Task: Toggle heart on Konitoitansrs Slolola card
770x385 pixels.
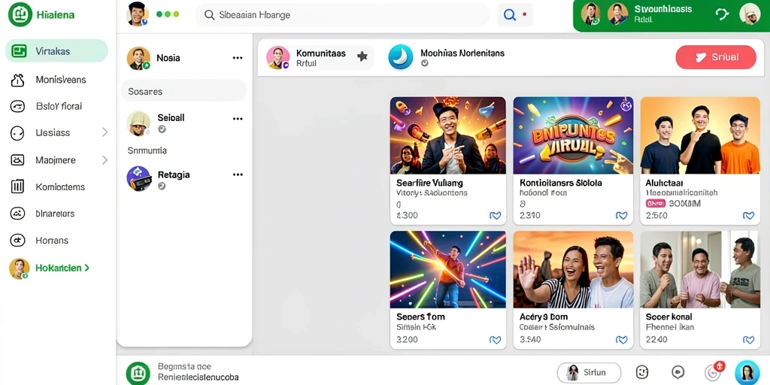Action: pos(621,215)
